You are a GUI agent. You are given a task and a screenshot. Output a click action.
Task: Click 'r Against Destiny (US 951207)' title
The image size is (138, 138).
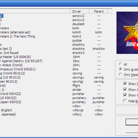[21, 61]
